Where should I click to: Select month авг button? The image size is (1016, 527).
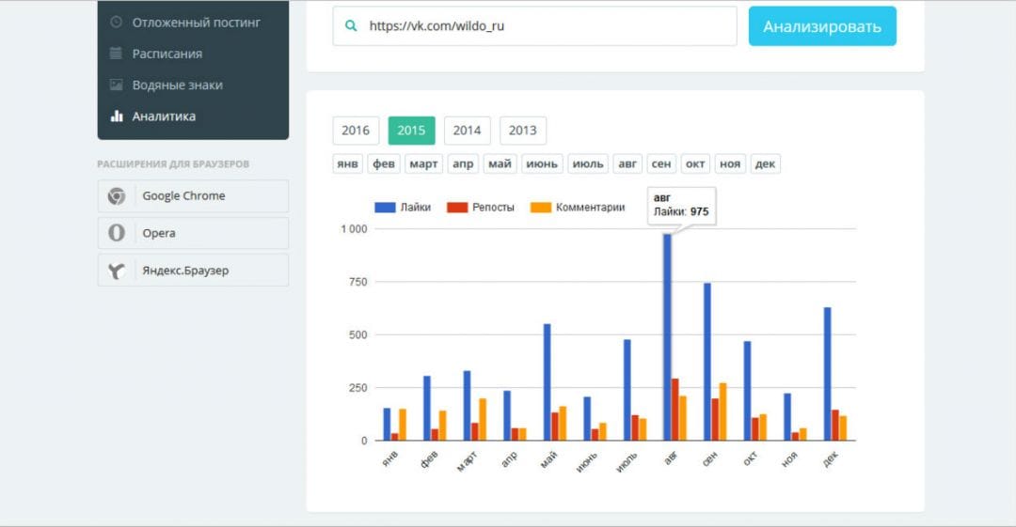(x=627, y=163)
